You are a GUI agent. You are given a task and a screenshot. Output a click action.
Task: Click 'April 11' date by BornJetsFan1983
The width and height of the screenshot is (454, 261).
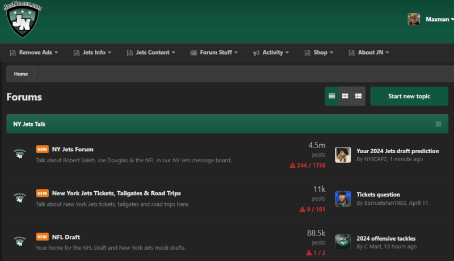(418, 203)
